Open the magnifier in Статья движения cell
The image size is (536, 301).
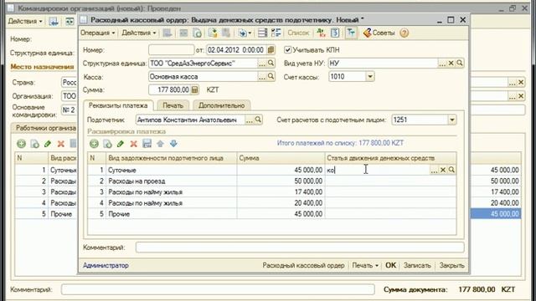(451, 170)
